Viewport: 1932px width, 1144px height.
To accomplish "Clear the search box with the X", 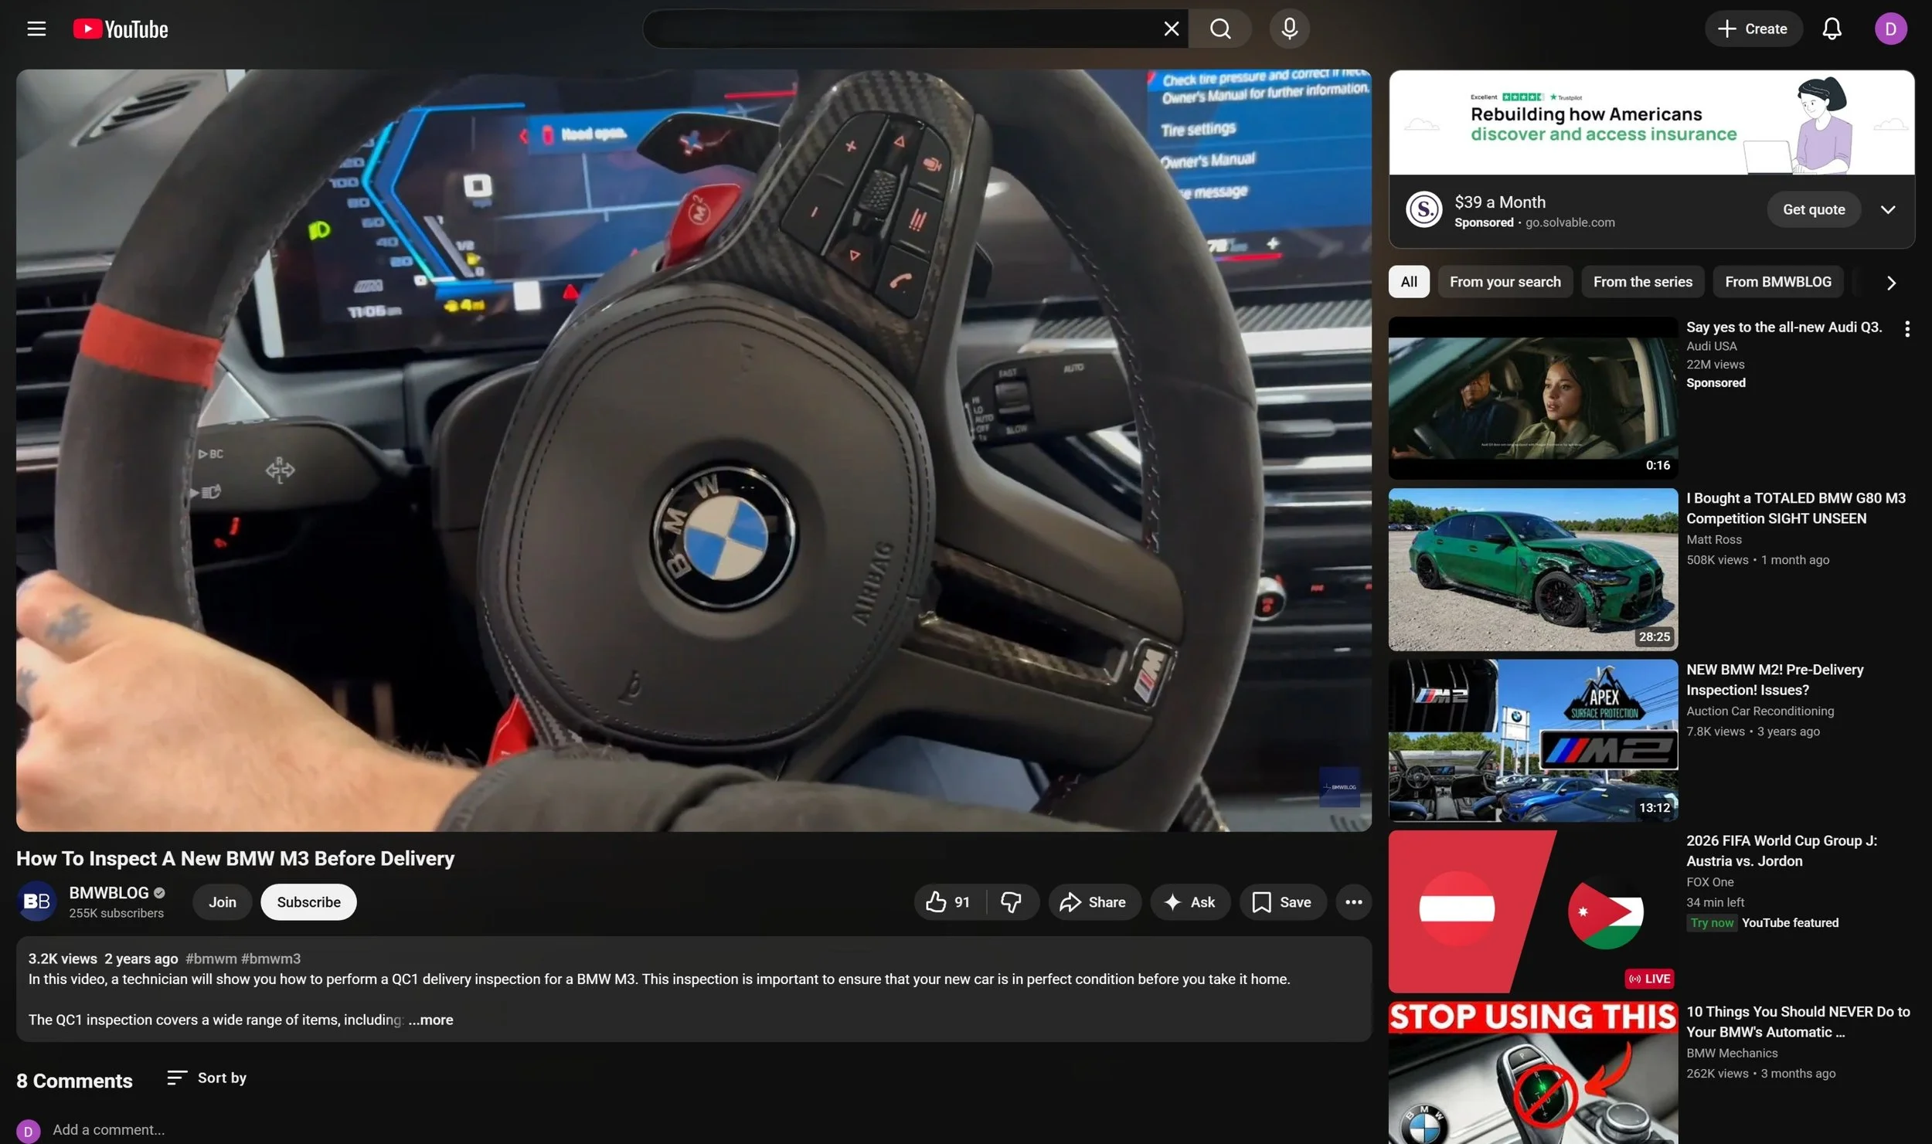I will point(1171,29).
